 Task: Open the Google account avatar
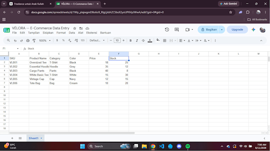(262, 30)
